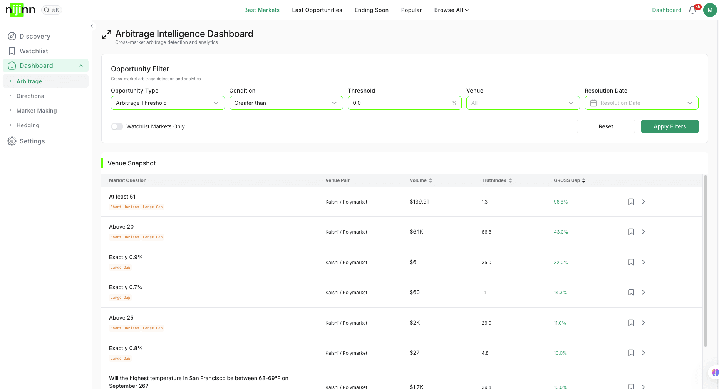719x389 pixels.
Task: Open details arrow for Exactly 0.9%
Action: click(x=644, y=262)
